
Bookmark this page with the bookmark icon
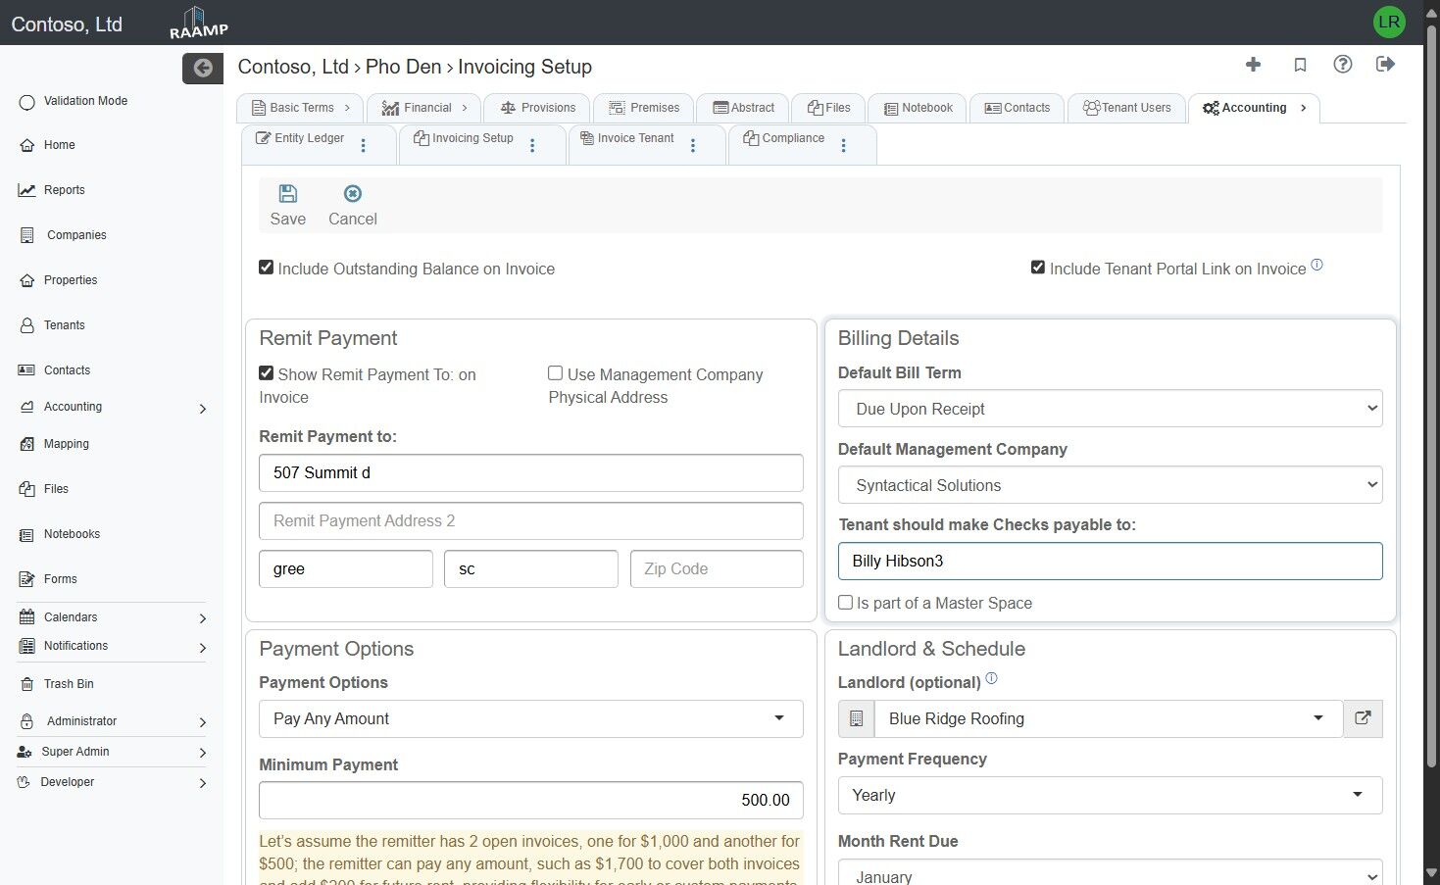click(x=1300, y=65)
